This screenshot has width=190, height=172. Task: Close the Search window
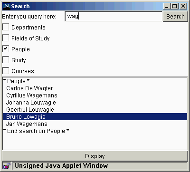click(183, 6)
